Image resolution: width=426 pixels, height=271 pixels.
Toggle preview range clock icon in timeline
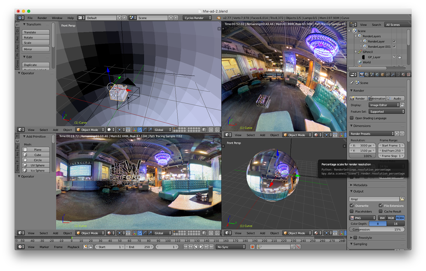click(86, 247)
